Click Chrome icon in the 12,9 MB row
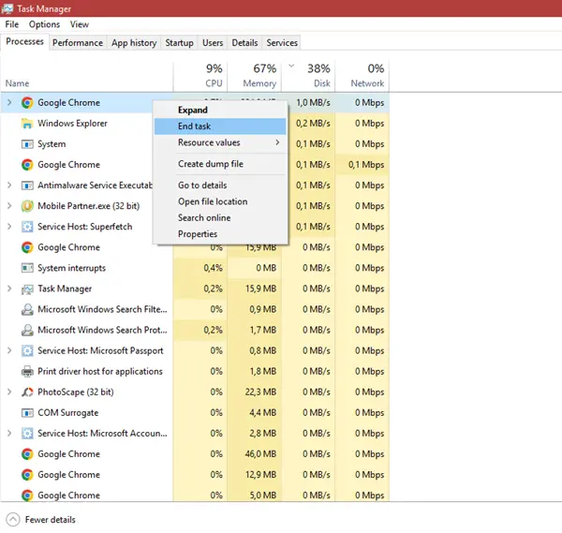The height and width of the screenshot is (533, 562). [27, 475]
